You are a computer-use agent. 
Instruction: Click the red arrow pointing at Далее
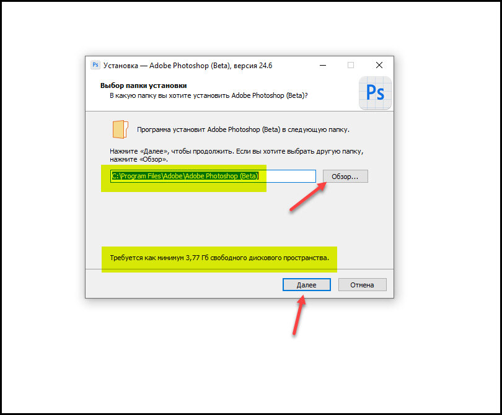click(299, 315)
